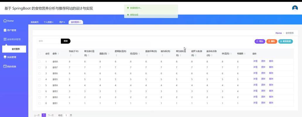Click the teal 爬取数据 button
The width and height of the screenshot is (302, 117).
[x=286, y=41]
